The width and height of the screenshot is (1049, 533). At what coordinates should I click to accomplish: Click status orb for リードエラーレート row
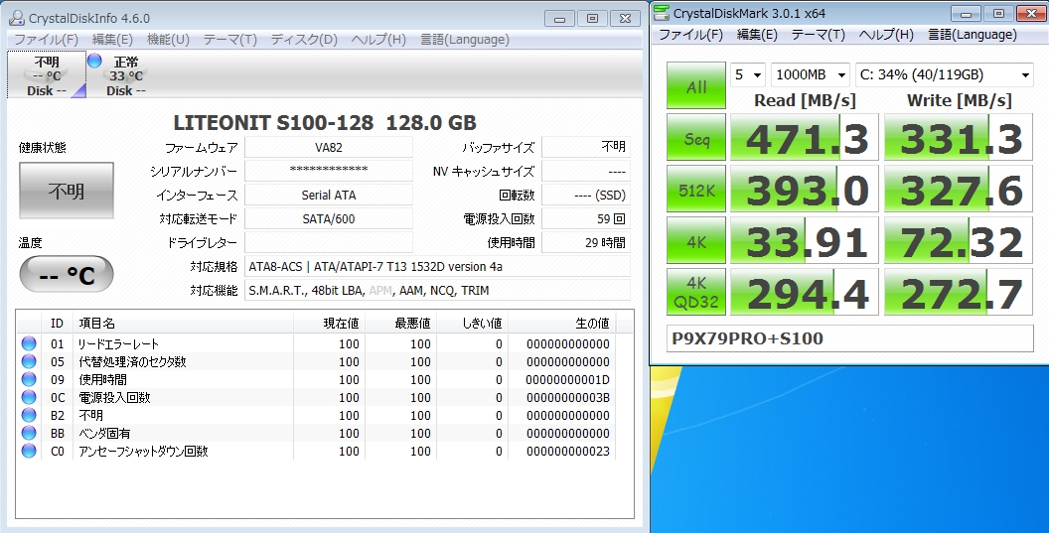pyautogui.click(x=28, y=343)
